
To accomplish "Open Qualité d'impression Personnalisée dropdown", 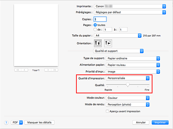I will click(x=128, y=78).
